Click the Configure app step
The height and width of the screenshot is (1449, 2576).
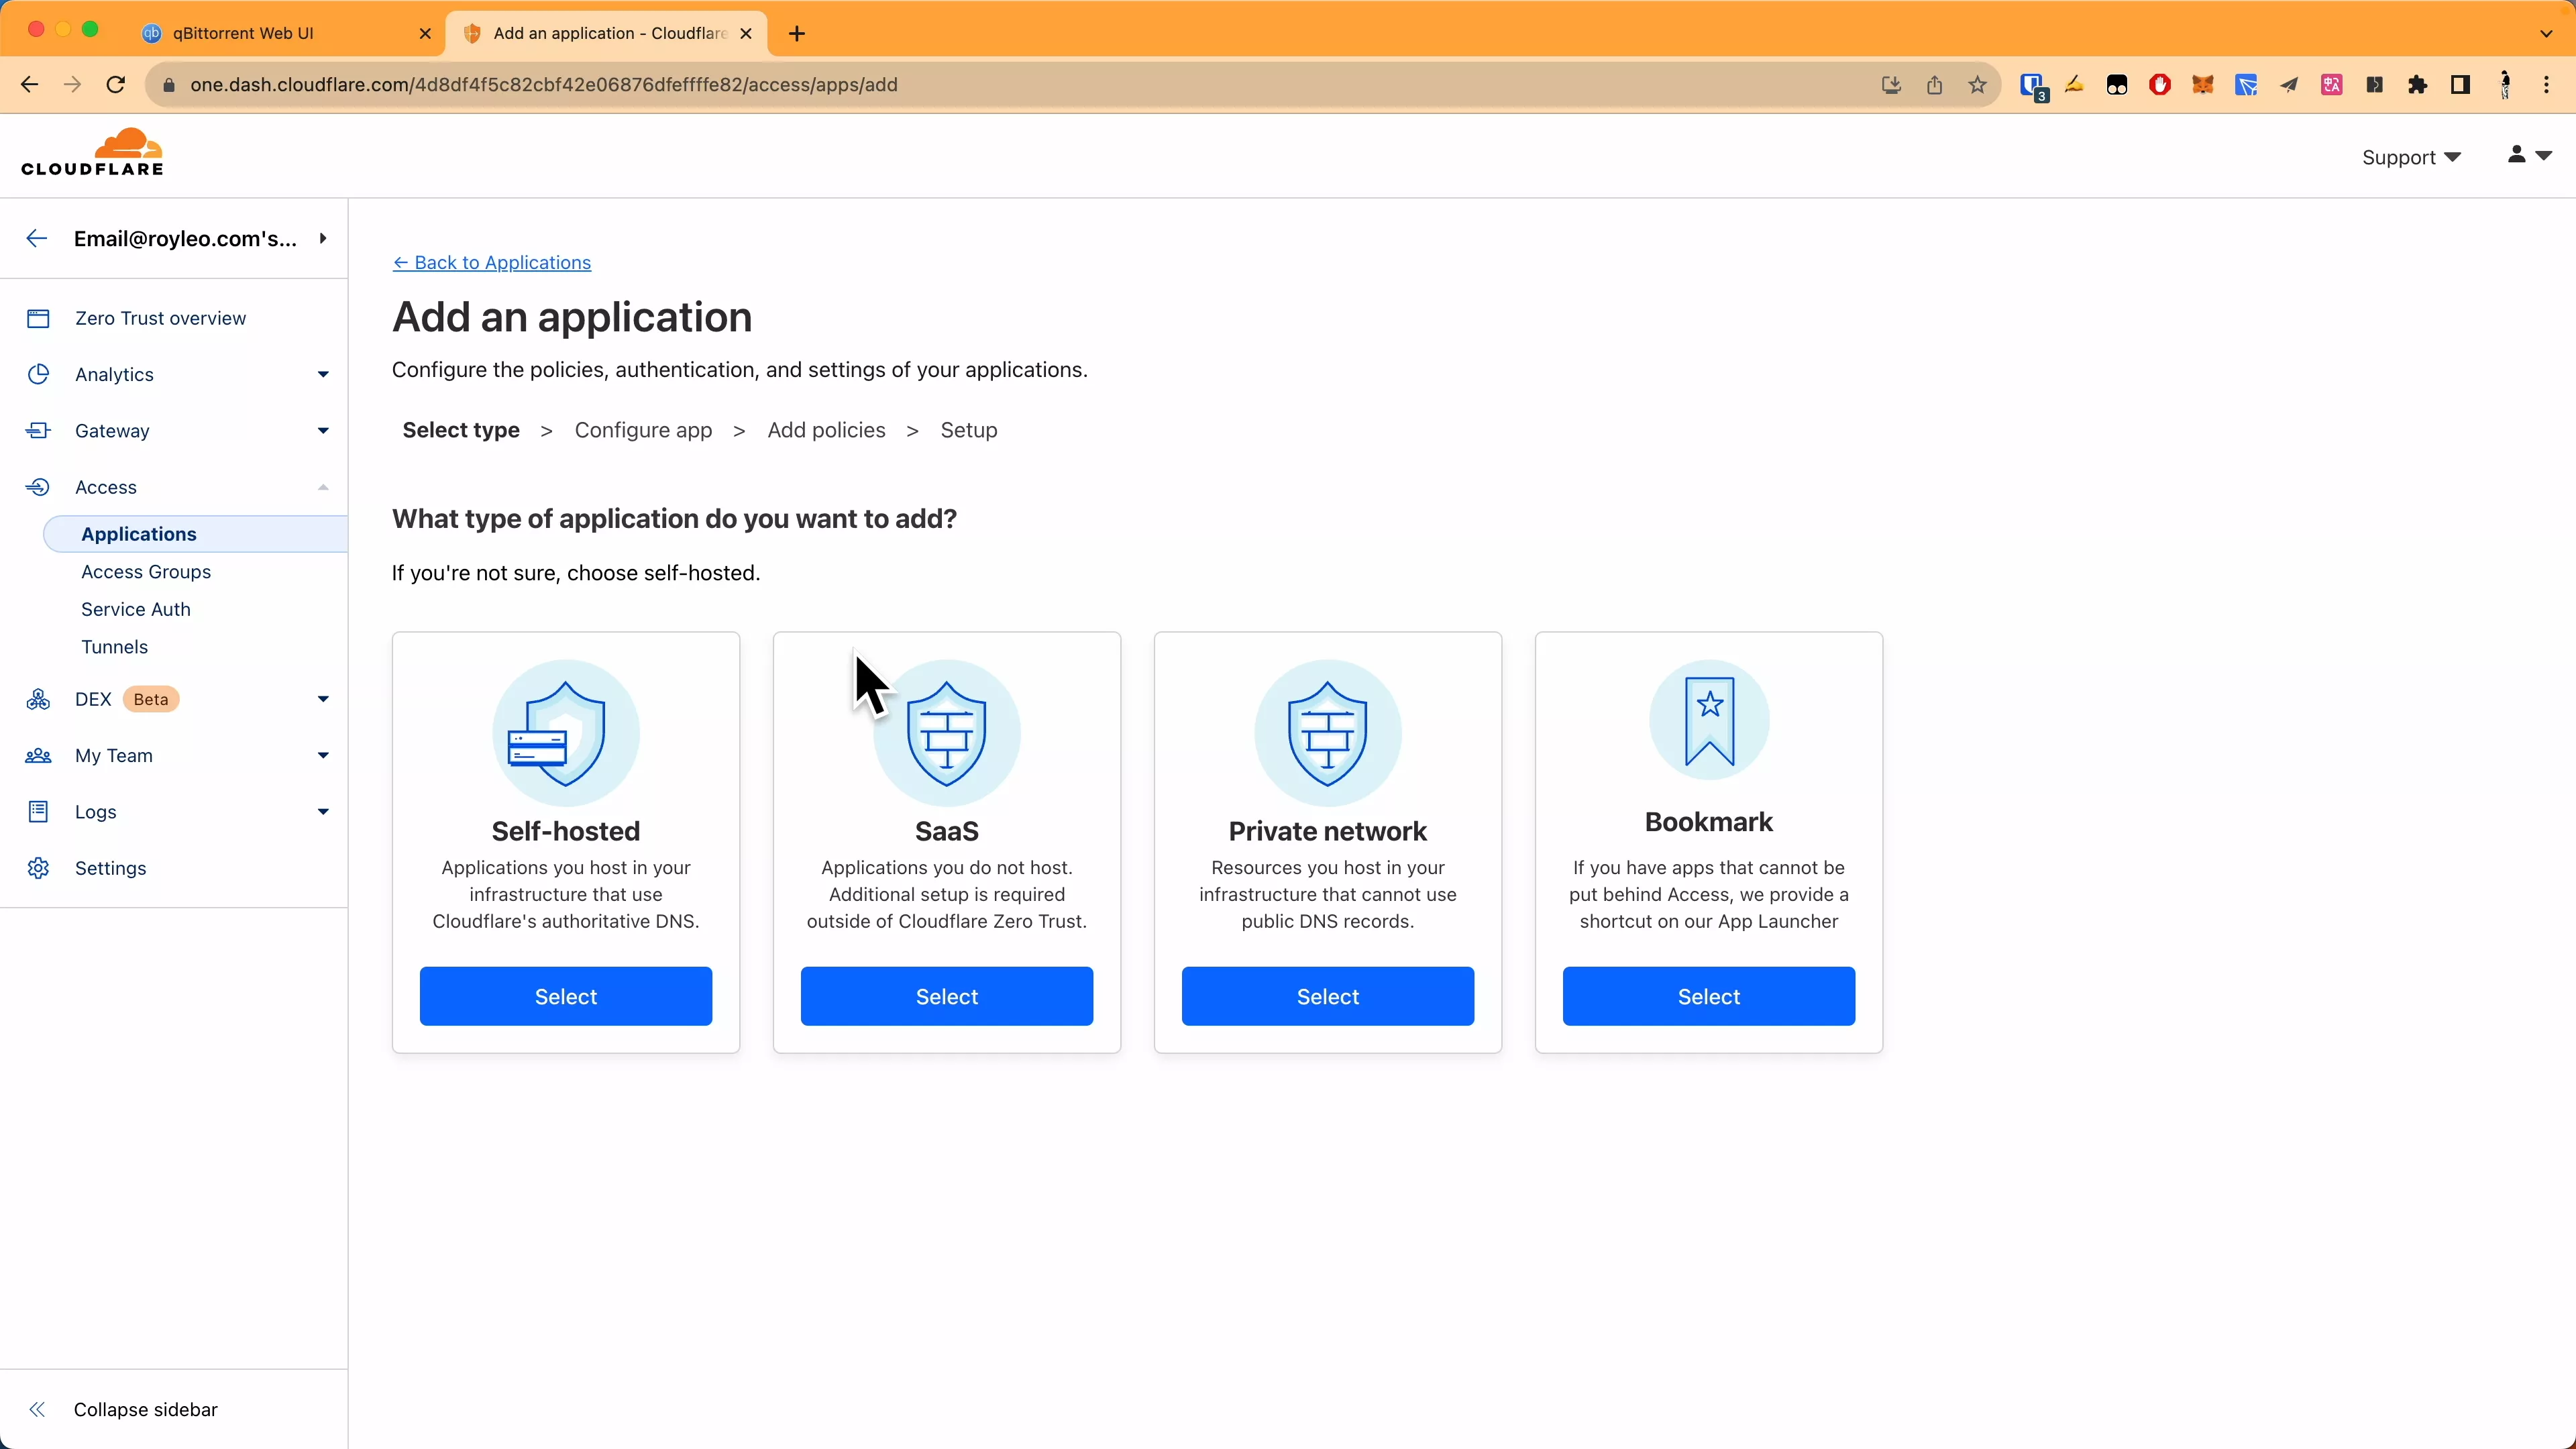(x=643, y=431)
